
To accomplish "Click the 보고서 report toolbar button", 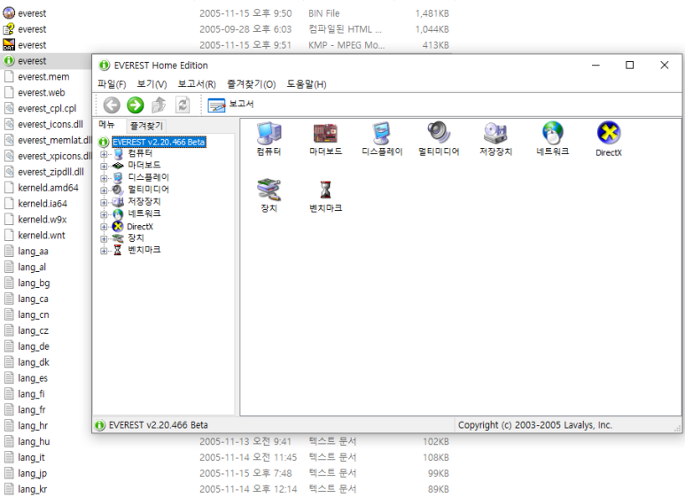I will click(230, 105).
